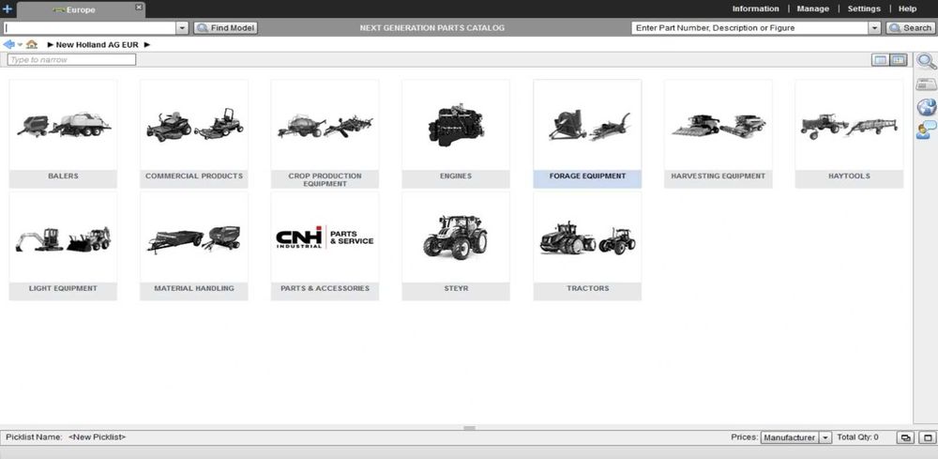Image resolution: width=938 pixels, height=459 pixels.
Task: Open the Tractors category image
Action: pyautogui.click(x=587, y=237)
